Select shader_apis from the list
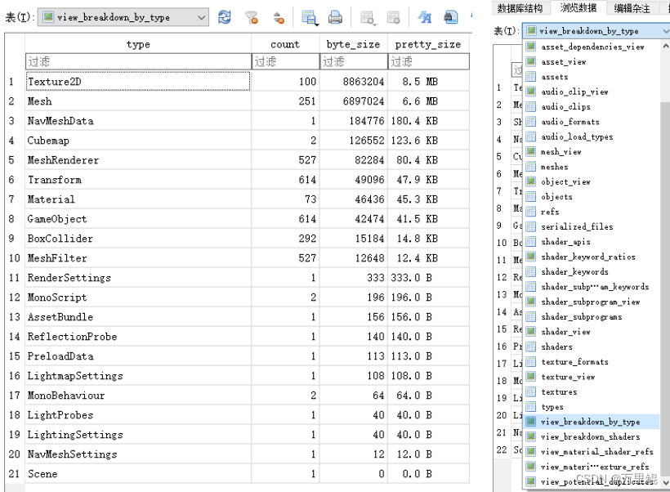Image resolution: width=670 pixels, height=492 pixels. point(592,242)
